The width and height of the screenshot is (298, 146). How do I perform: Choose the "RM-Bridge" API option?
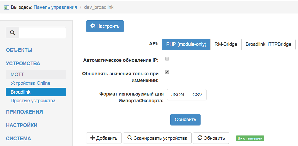pyautogui.click(x=226, y=45)
